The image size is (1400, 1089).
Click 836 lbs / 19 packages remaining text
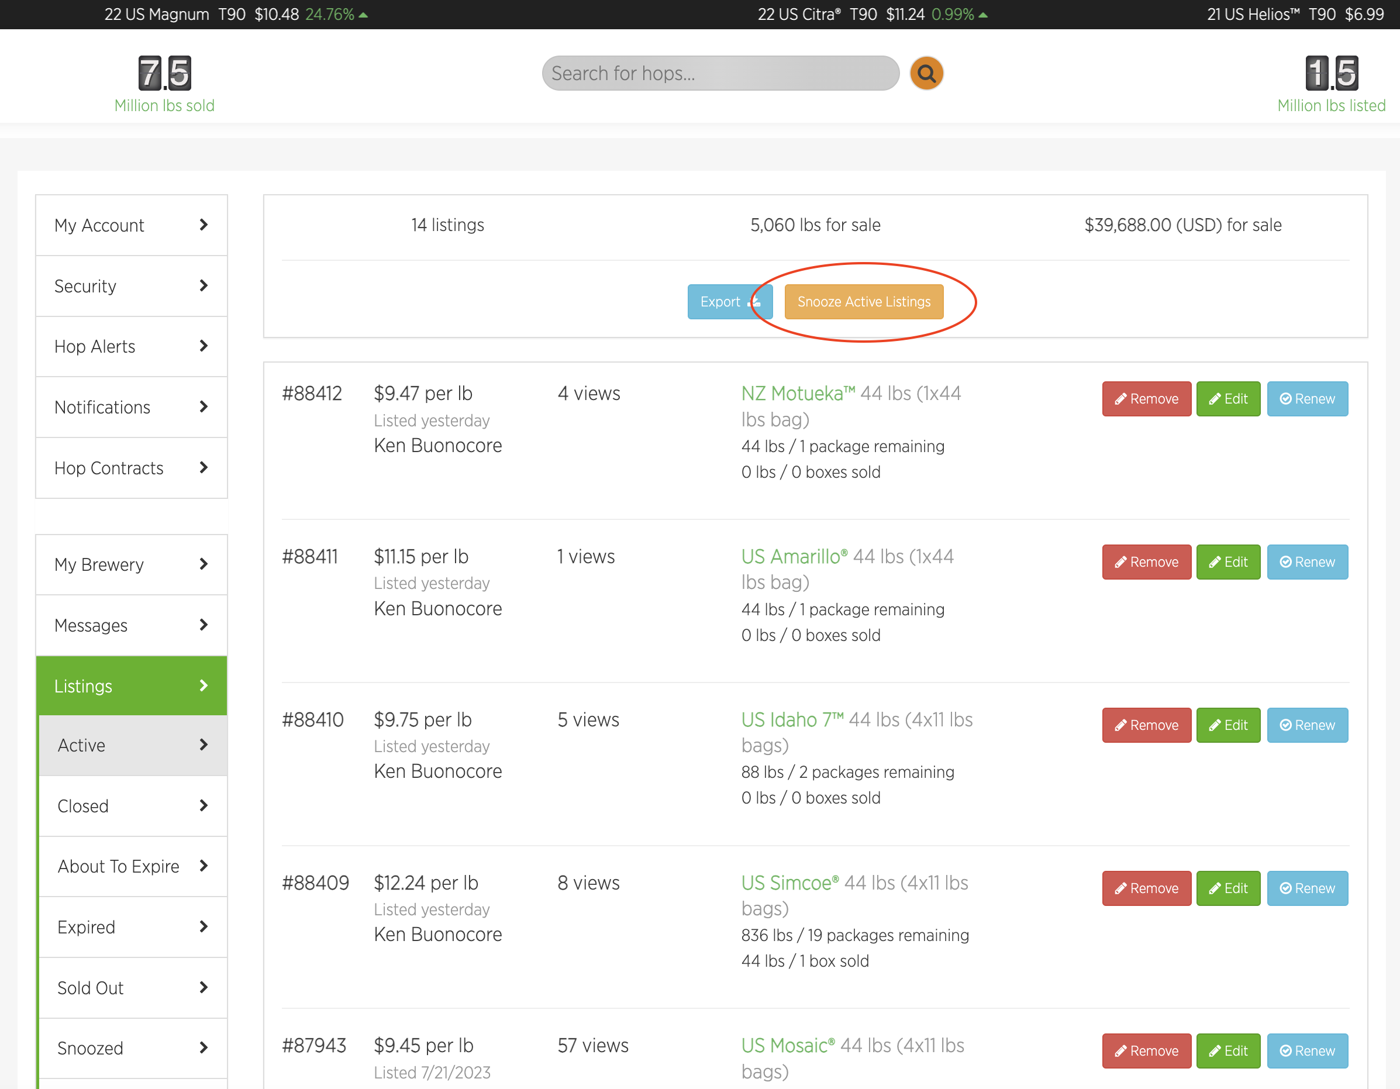pos(855,935)
